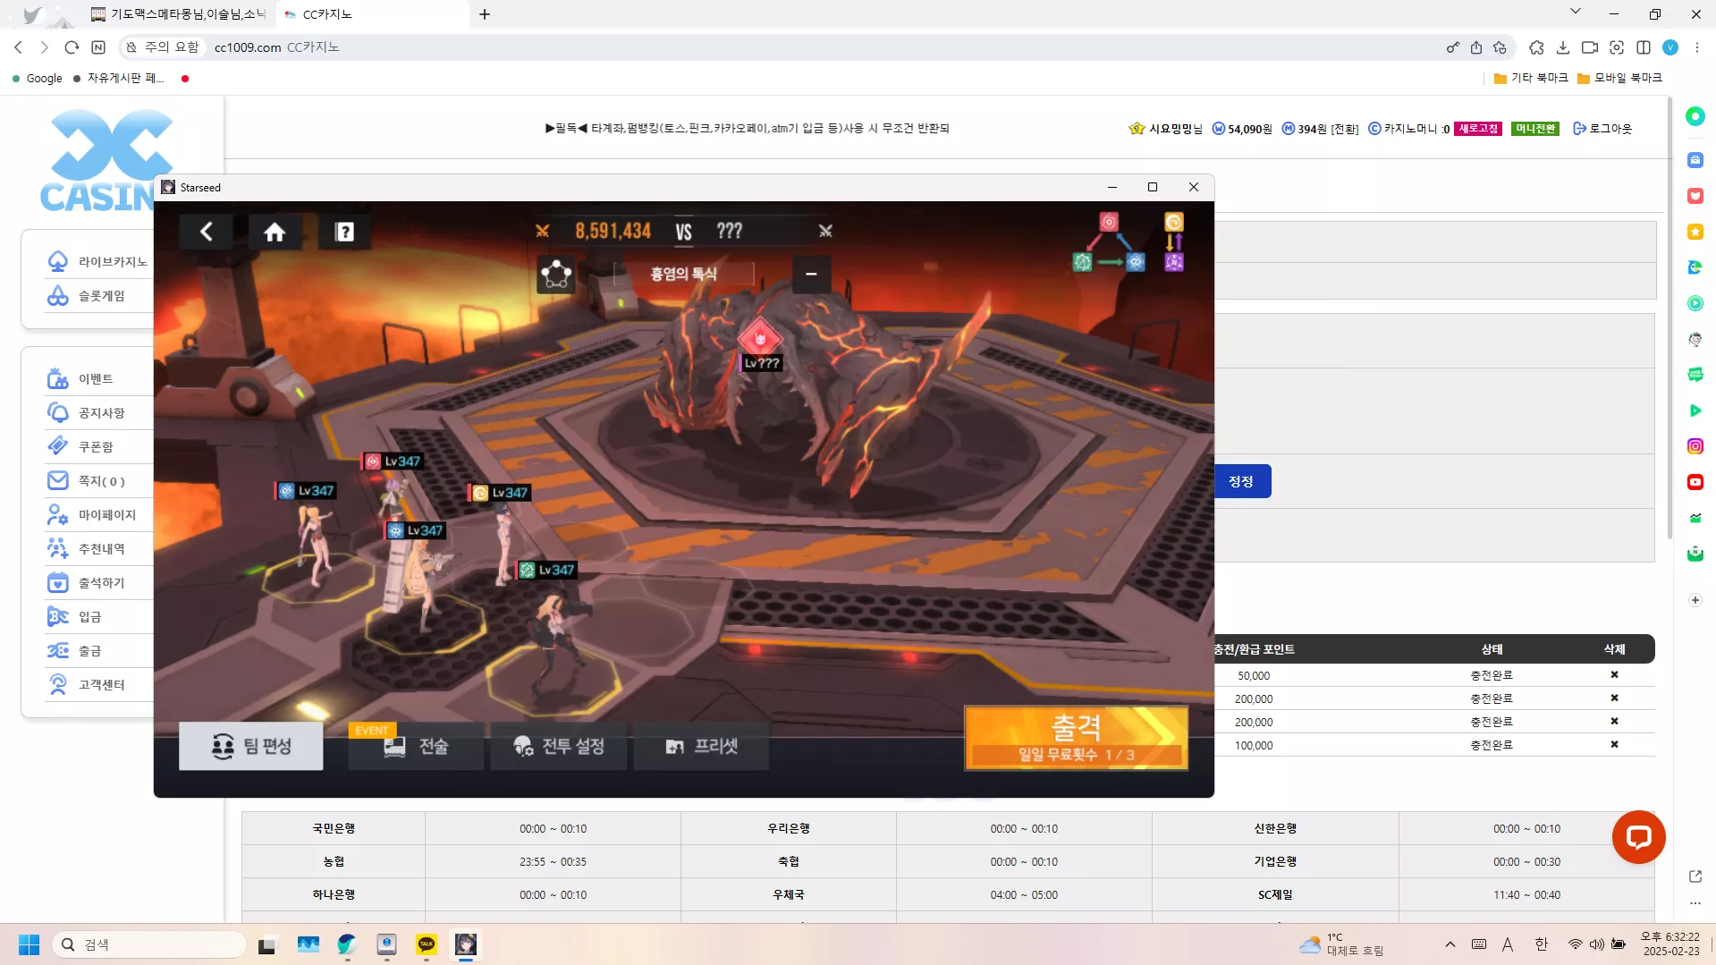The width and height of the screenshot is (1716, 965).
Task: Open the orange live chat bubble
Action: click(1638, 837)
